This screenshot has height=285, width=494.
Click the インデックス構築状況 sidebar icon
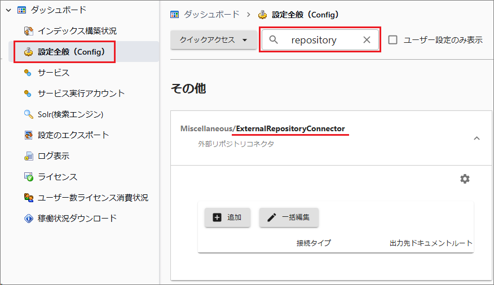click(x=29, y=31)
